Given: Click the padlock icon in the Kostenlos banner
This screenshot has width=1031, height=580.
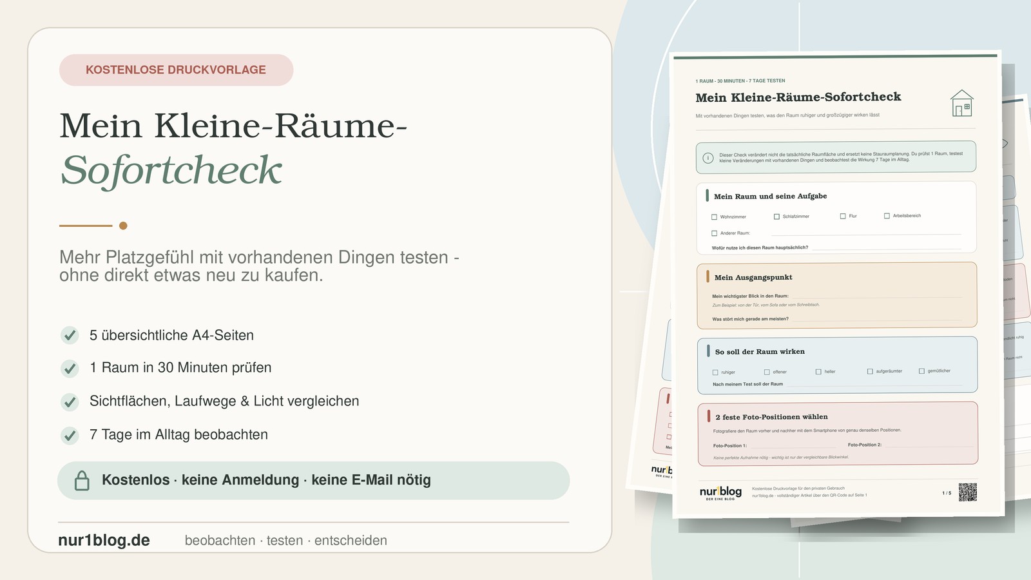Looking at the screenshot, I should click(82, 480).
